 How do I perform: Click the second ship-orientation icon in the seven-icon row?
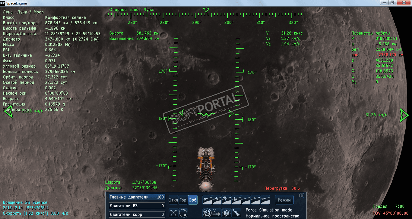click(x=217, y=200)
